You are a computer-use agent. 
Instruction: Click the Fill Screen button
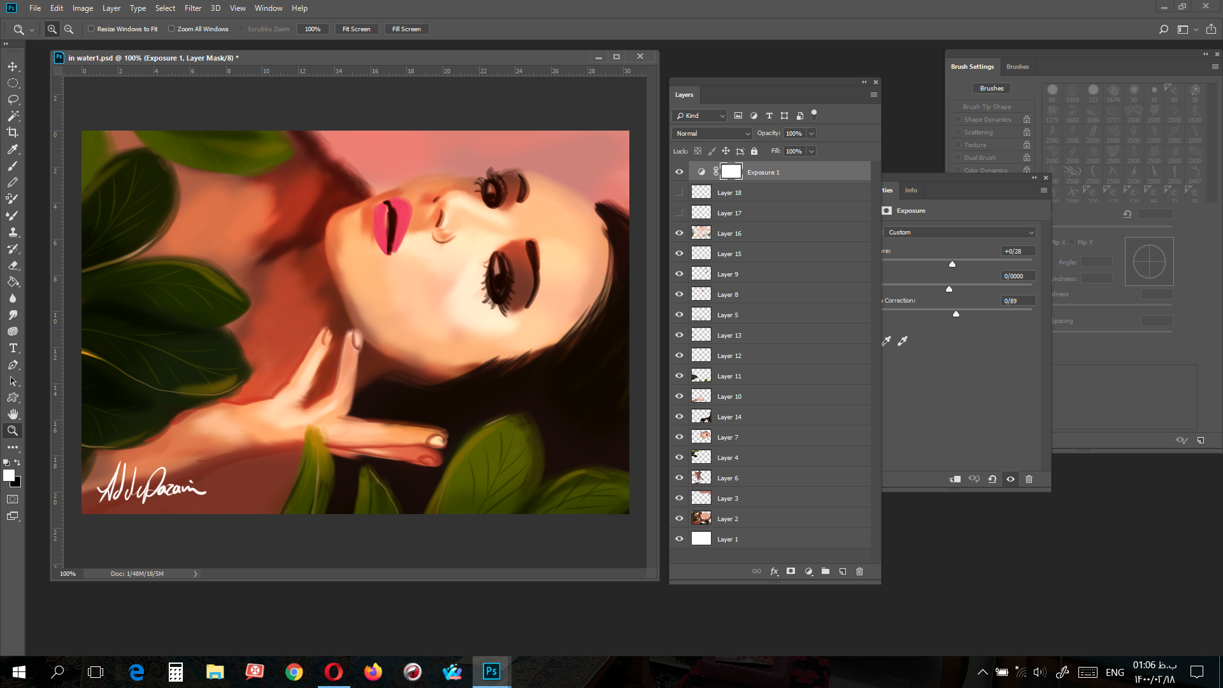click(x=406, y=29)
